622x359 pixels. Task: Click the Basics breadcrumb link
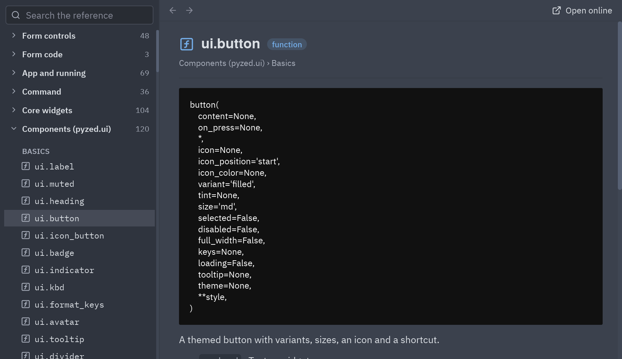coord(283,63)
